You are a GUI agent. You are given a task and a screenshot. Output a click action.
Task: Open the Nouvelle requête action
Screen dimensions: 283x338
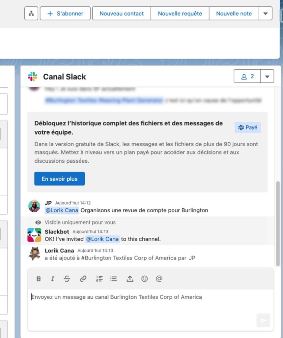[x=180, y=14]
